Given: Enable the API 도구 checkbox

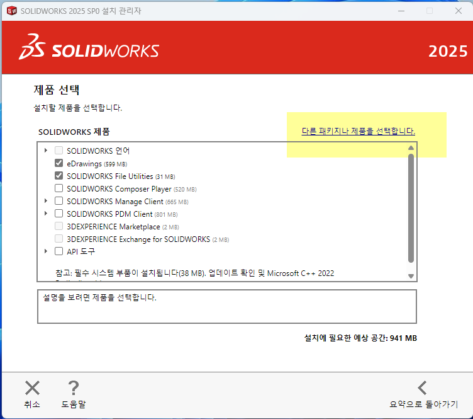Looking at the screenshot, I should pyautogui.click(x=59, y=251).
